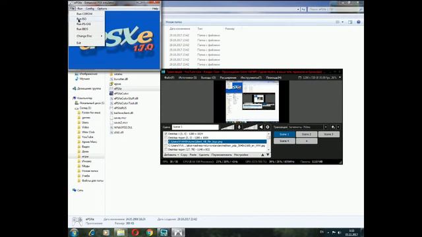Click Paste in sources toolbar
The height and width of the screenshot is (237, 422).
193,155
